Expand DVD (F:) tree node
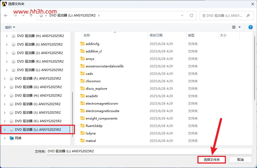257x168 pixels. [x=5, y=79]
